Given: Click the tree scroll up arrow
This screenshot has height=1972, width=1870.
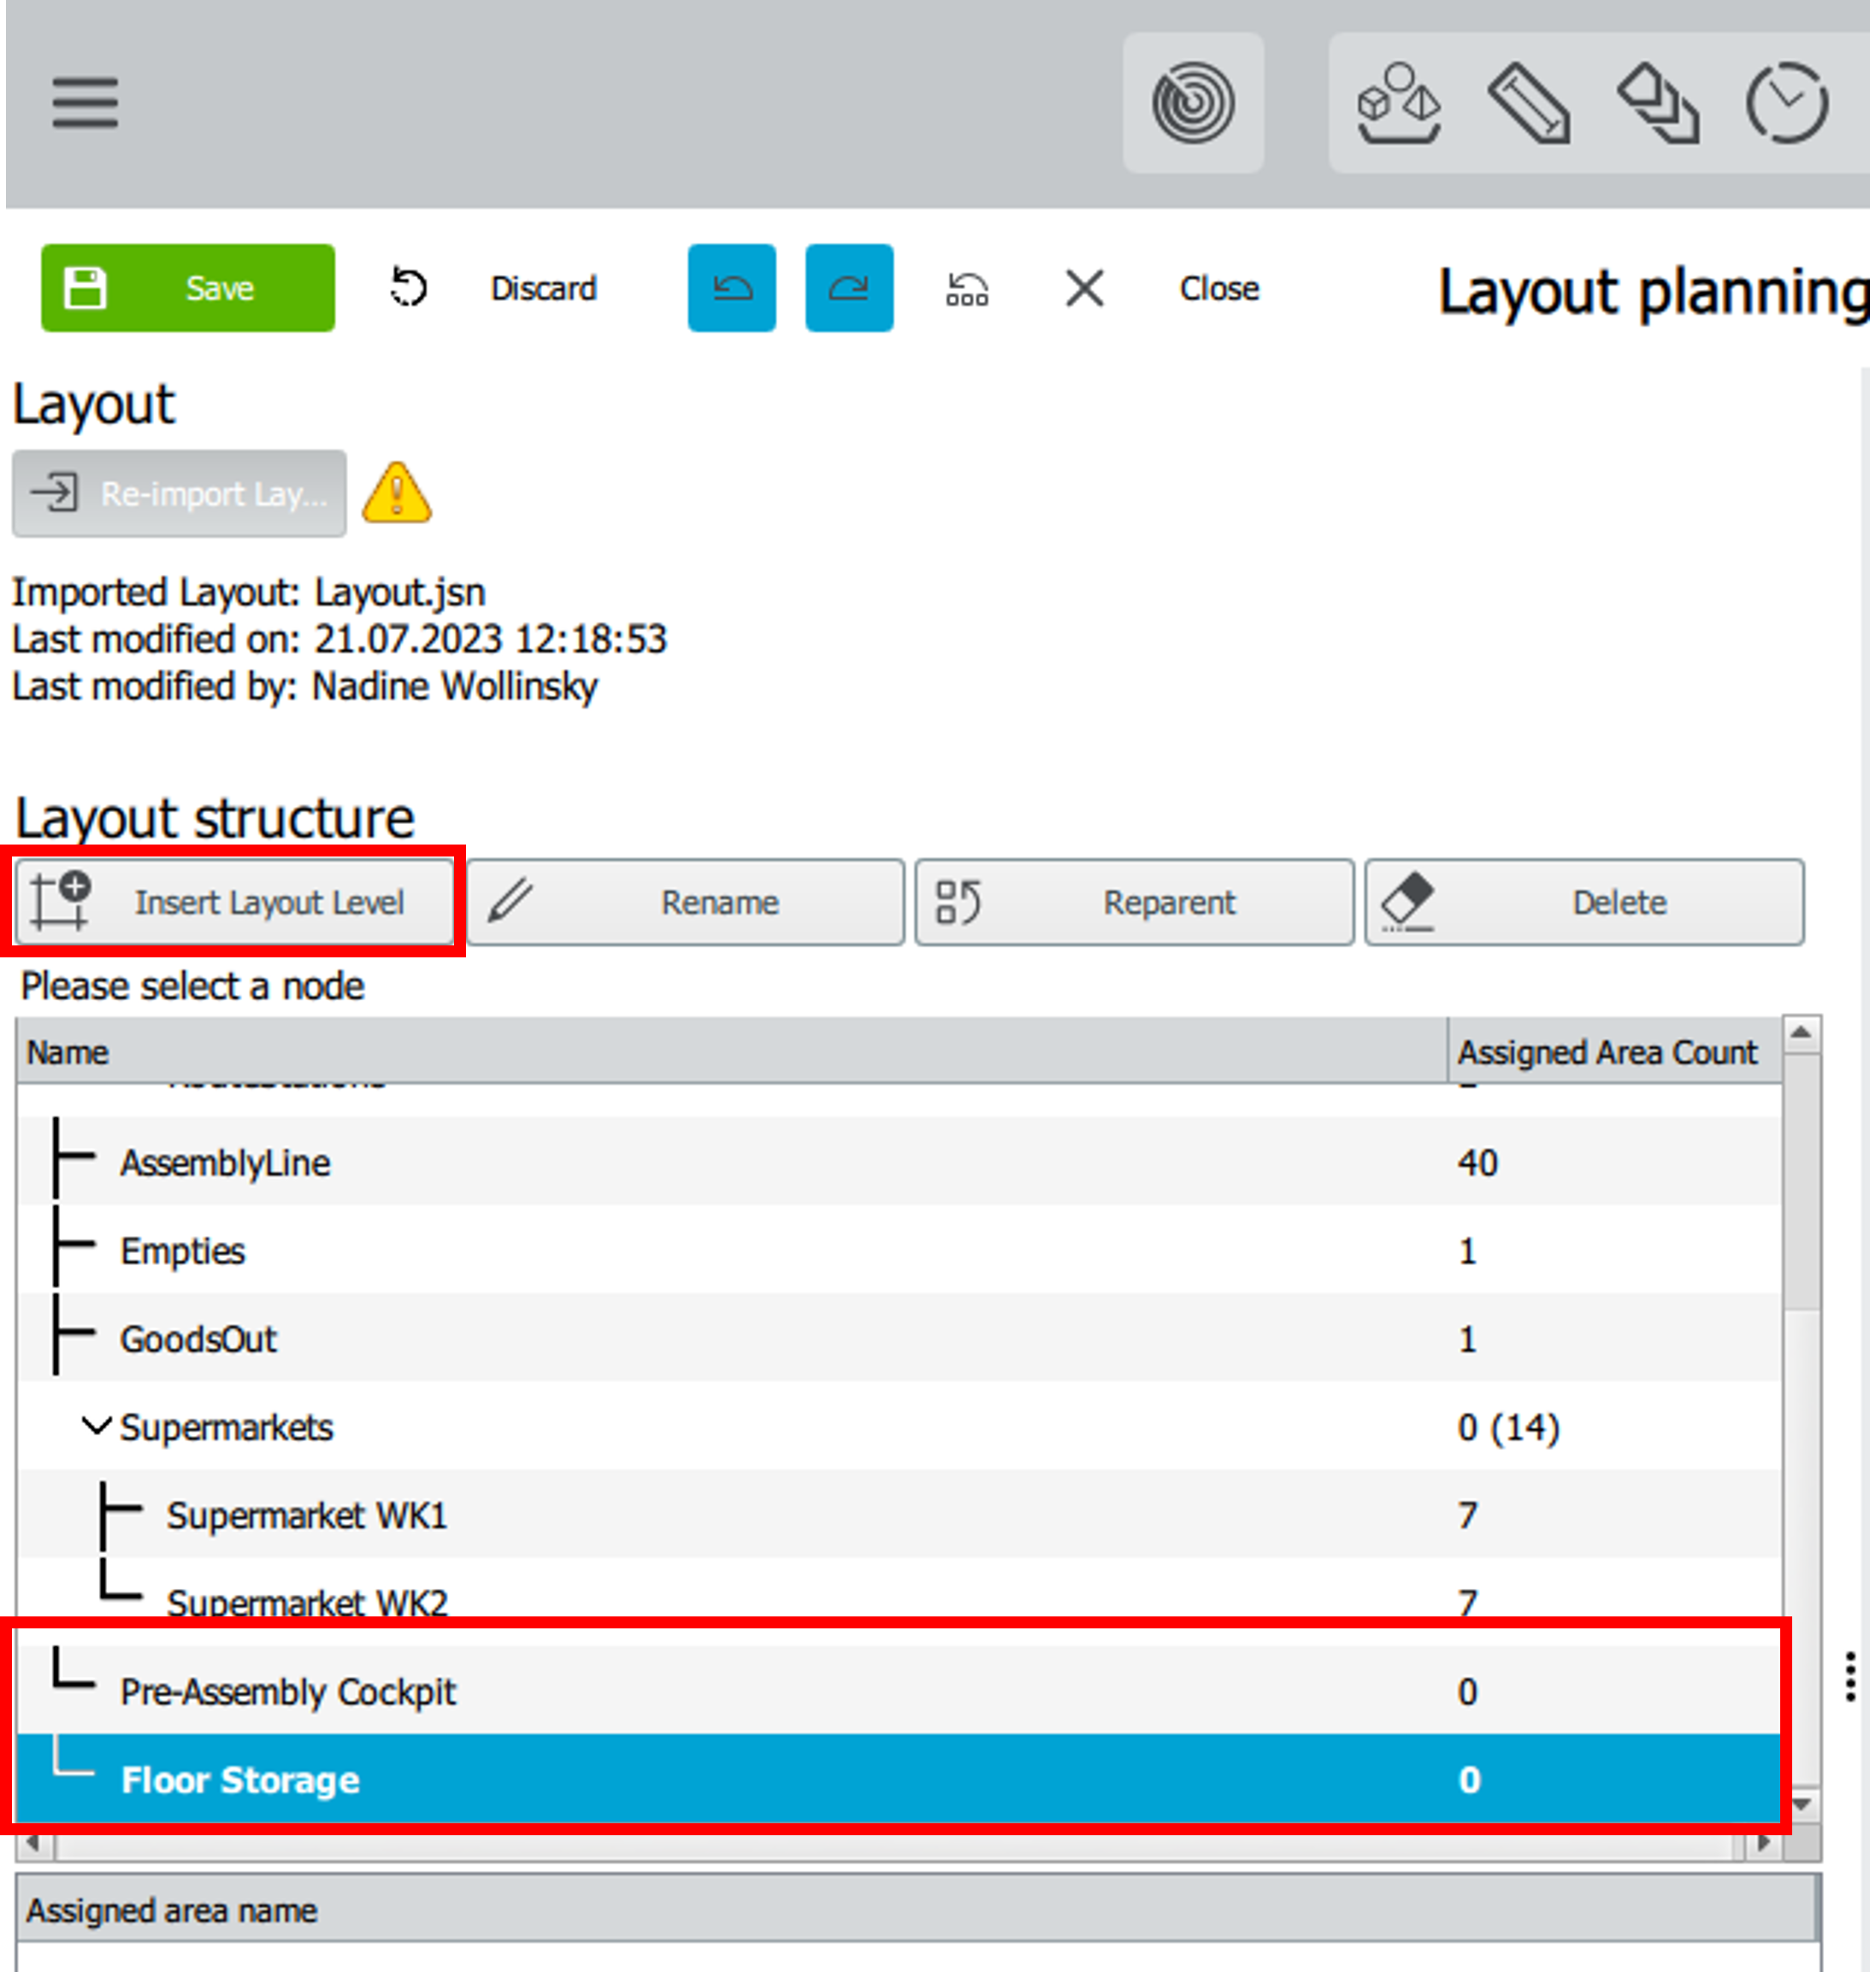Looking at the screenshot, I should [1800, 1033].
